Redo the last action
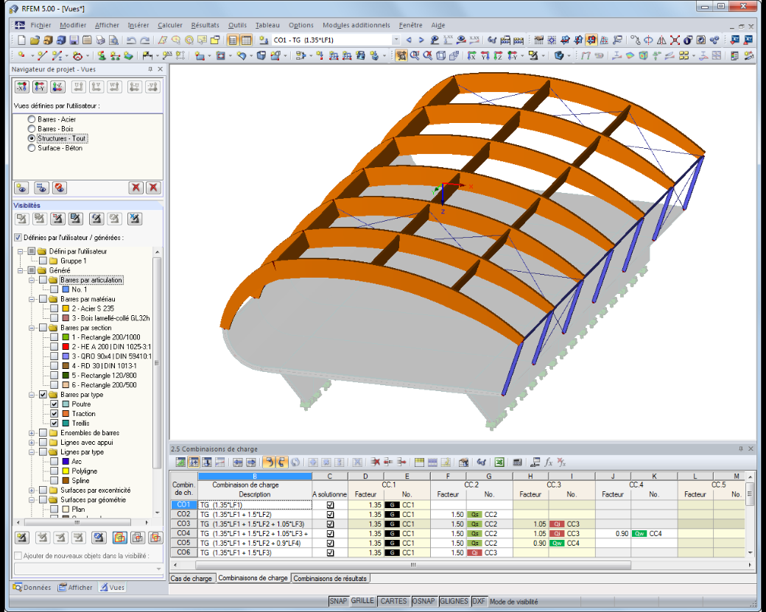766x612 pixels. click(144, 40)
